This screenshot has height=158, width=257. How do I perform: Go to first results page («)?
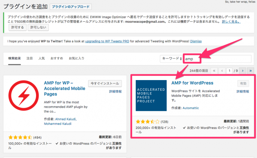(x=214, y=71)
